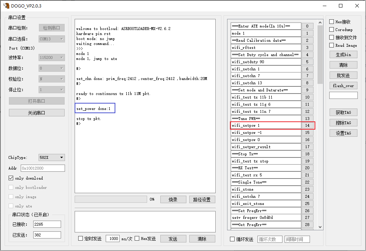Image resolution: width=366 pixels, height=251 pixels.
Task: Click the 'stop tx pkt.' log line
Action: [89, 119]
